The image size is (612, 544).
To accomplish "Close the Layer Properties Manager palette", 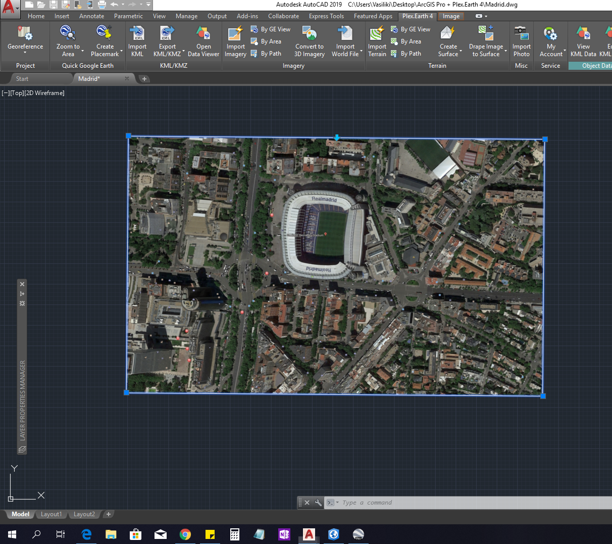I will click(22, 284).
